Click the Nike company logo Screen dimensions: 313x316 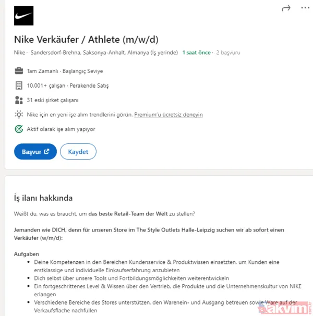coord(23,16)
